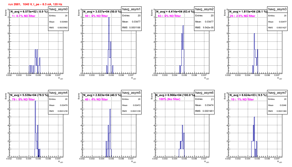Click the havg_asym4 stats box title
The height and width of the screenshot is (167, 292).
(58, 93)
